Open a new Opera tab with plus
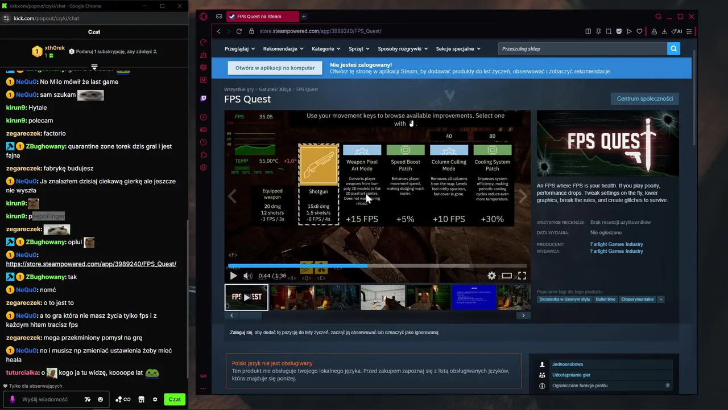This screenshot has width=728, height=410. pyautogui.click(x=304, y=17)
